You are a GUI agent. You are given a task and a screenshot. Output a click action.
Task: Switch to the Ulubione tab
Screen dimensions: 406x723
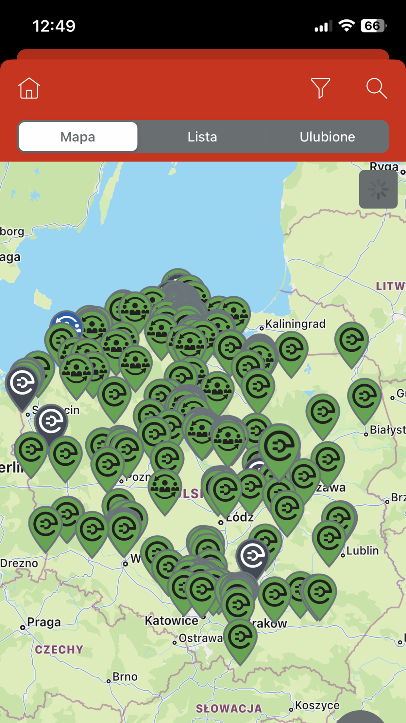[x=327, y=137]
